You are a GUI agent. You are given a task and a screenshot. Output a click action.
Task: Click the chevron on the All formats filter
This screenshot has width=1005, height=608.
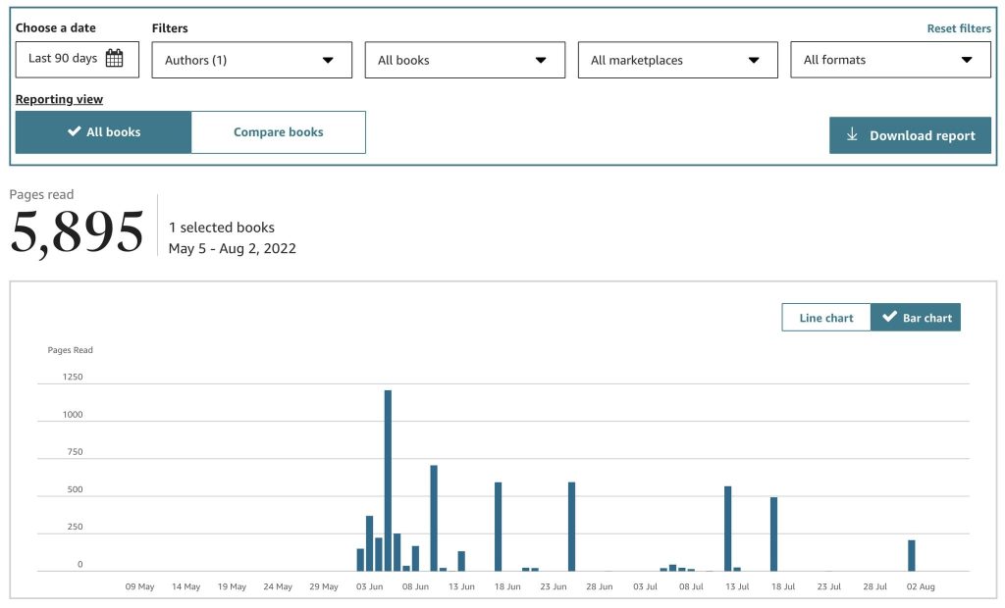click(x=966, y=60)
